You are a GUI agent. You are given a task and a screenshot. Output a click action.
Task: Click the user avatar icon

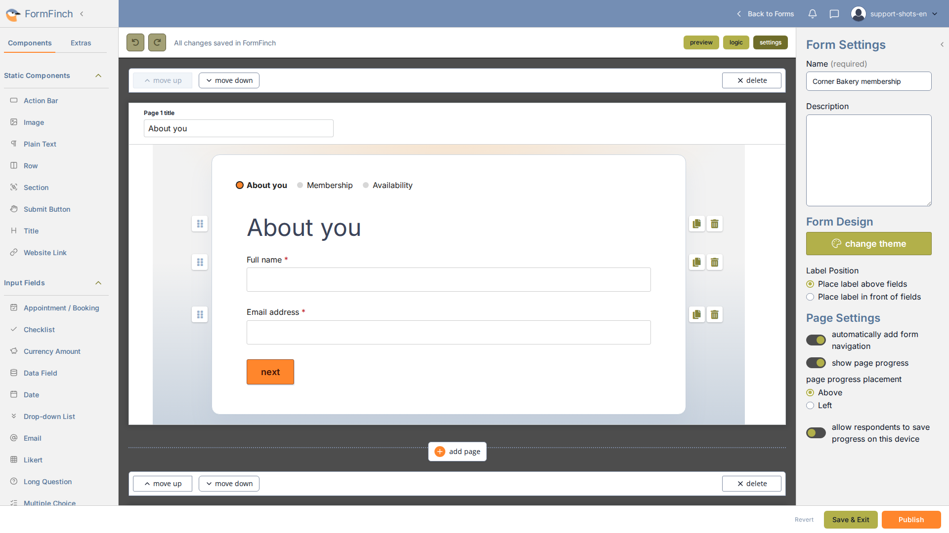[859, 14]
